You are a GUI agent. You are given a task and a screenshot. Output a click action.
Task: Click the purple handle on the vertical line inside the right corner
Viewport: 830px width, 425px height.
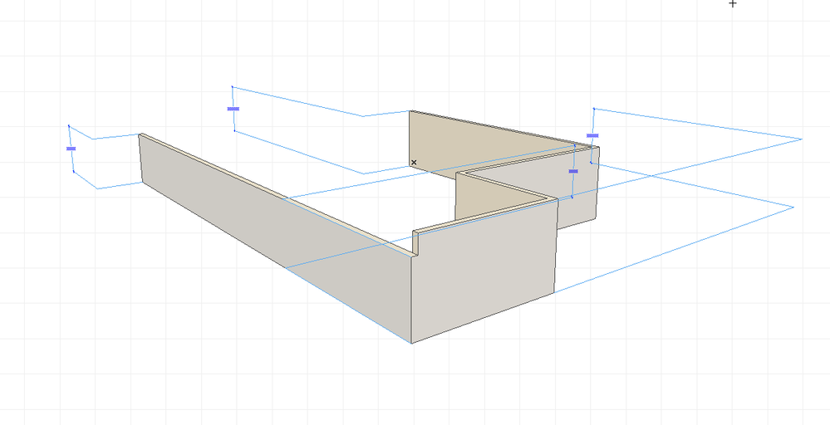coord(572,171)
